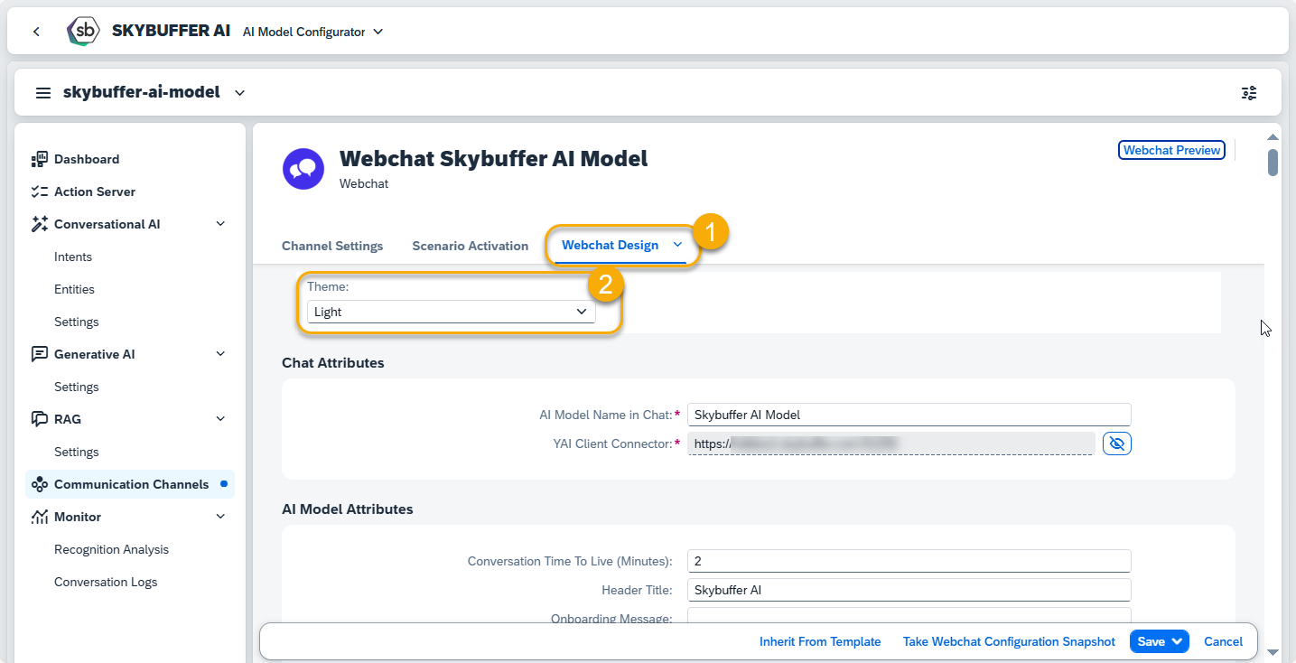1296x663 pixels.
Task: Open the Save button dropdown arrow
Action: click(1177, 641)
